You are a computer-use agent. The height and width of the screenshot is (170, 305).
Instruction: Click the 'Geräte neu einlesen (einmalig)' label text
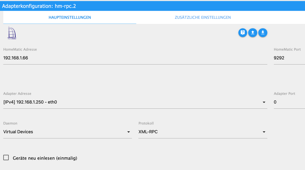[45, 158]
